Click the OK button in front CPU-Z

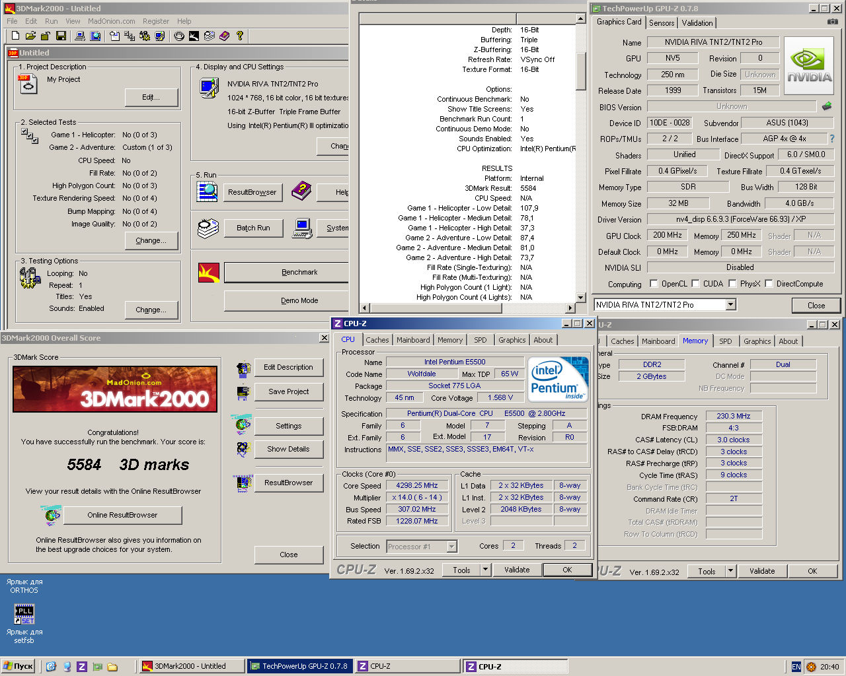coord(567,570)
